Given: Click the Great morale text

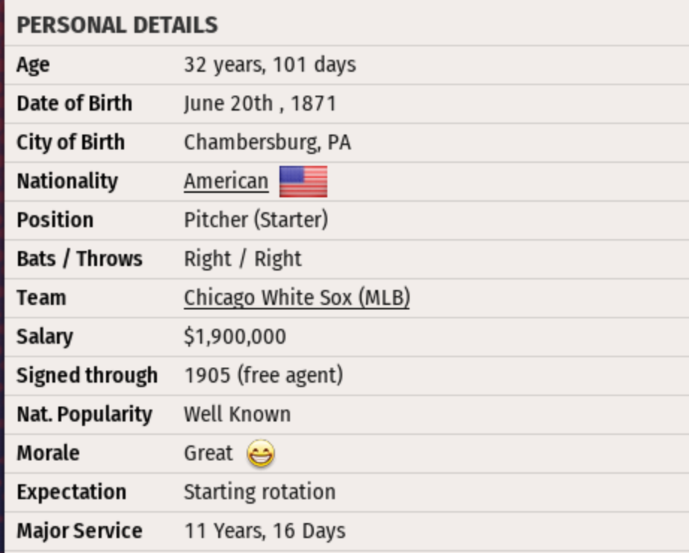Looking at the screenshot, I should pos(208,454).
